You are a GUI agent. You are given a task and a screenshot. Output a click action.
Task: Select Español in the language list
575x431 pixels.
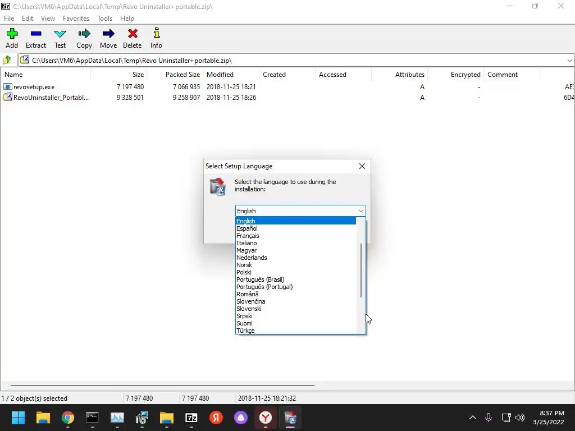click(x=295, y=228)
